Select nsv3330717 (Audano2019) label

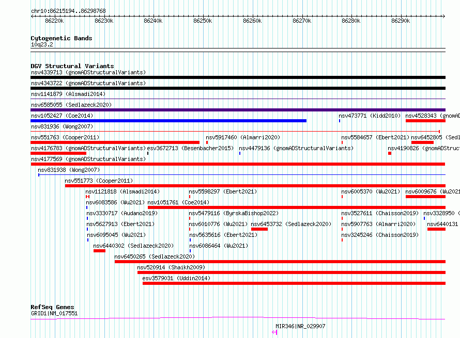point(122,213)
